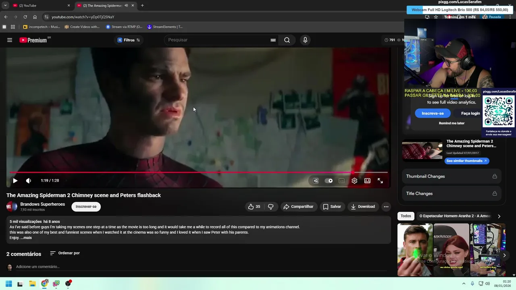Save video with the Salvar button

(332, 207)
